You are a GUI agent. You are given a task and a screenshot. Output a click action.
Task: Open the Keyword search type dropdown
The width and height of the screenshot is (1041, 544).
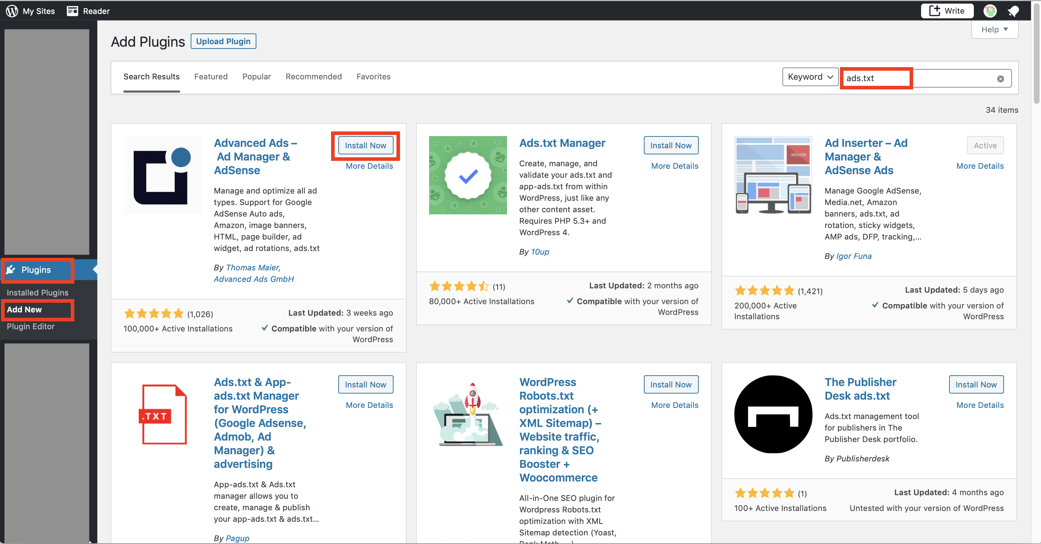(810, 77)
